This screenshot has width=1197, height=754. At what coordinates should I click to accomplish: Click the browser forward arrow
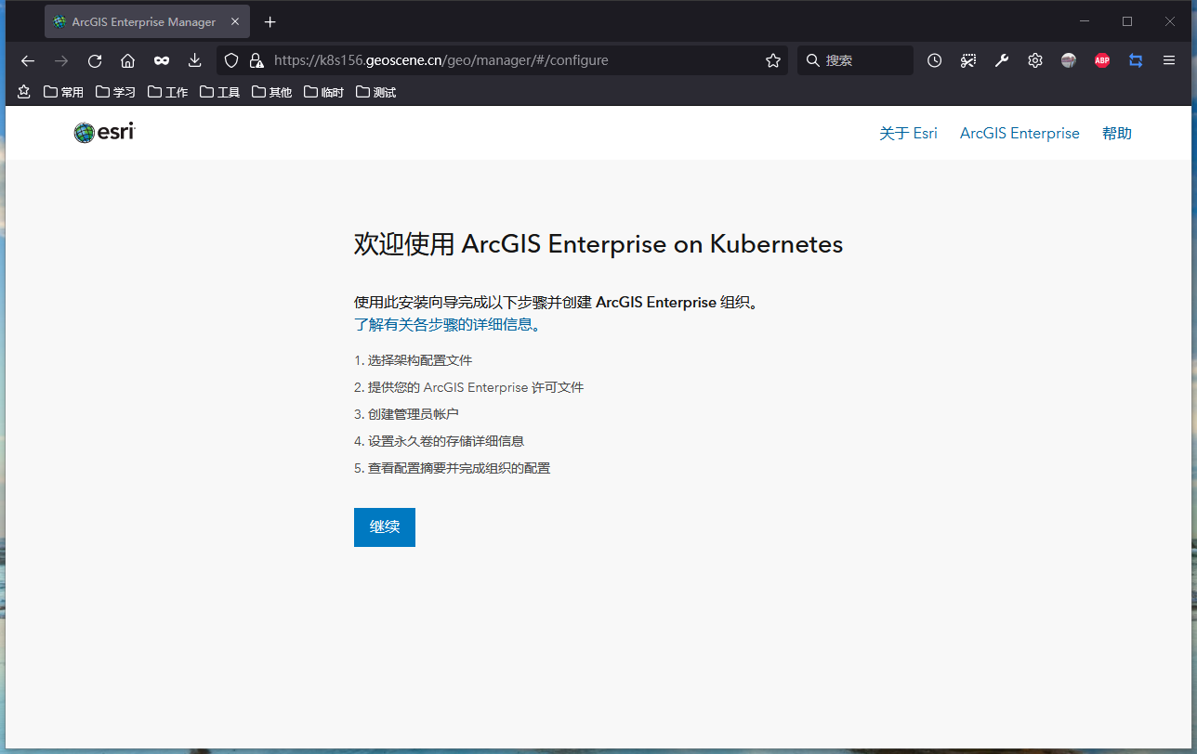pyautogui.click(x=61, y=60)
